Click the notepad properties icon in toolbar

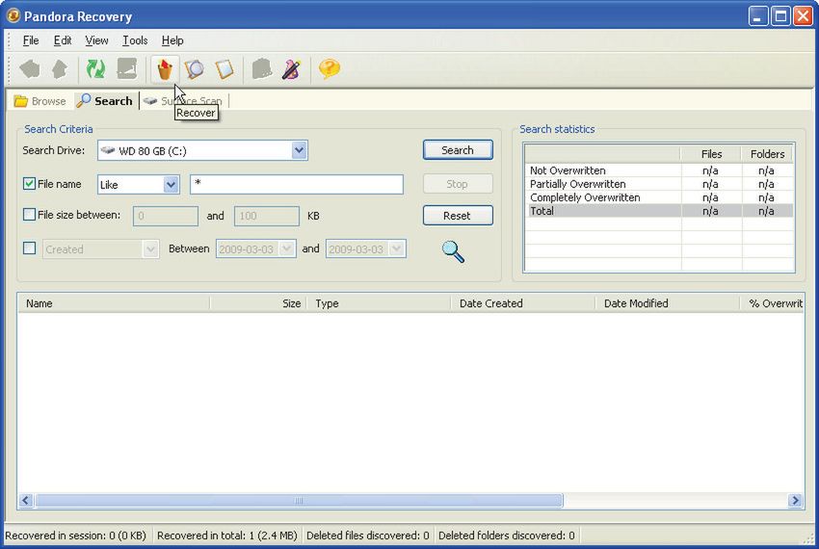pyautogui.click(x=225, y=68)
